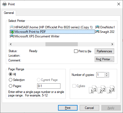Click the printer list right scroll arrow
Viewport: 123px width, 113px height.
112,44
